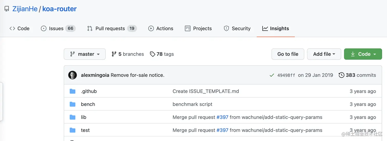Click the .github folder icon

[x=73, y=91]
